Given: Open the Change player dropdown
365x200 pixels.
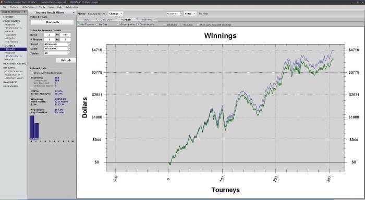Looking at the screenshot, I should (116, 14).
